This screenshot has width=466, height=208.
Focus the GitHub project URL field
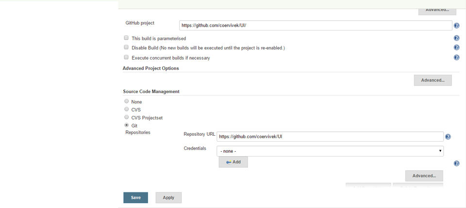tap(316, 26)
